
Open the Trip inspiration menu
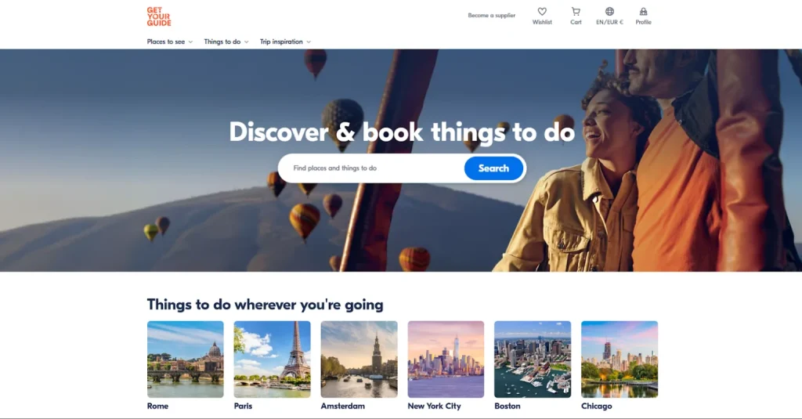click(x=281, y=42)
